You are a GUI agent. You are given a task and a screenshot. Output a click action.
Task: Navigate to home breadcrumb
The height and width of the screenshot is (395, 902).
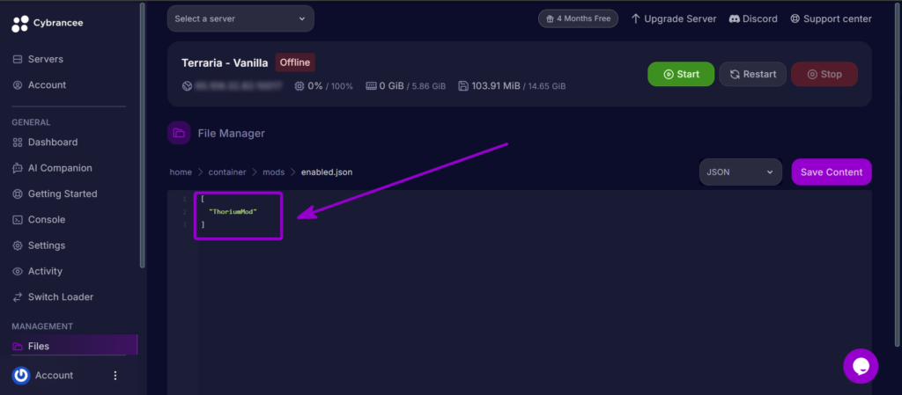[x=181, y=172]
